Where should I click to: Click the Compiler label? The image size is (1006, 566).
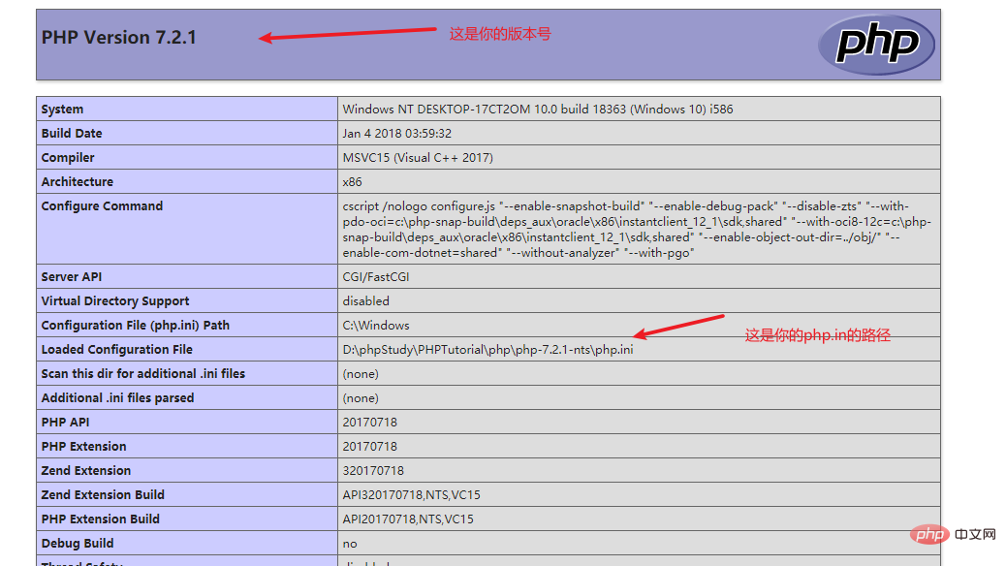(68, 158)
